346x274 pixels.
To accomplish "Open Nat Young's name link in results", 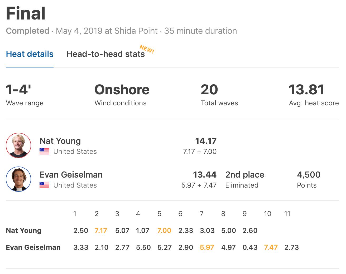I will [x=60, y=141].
